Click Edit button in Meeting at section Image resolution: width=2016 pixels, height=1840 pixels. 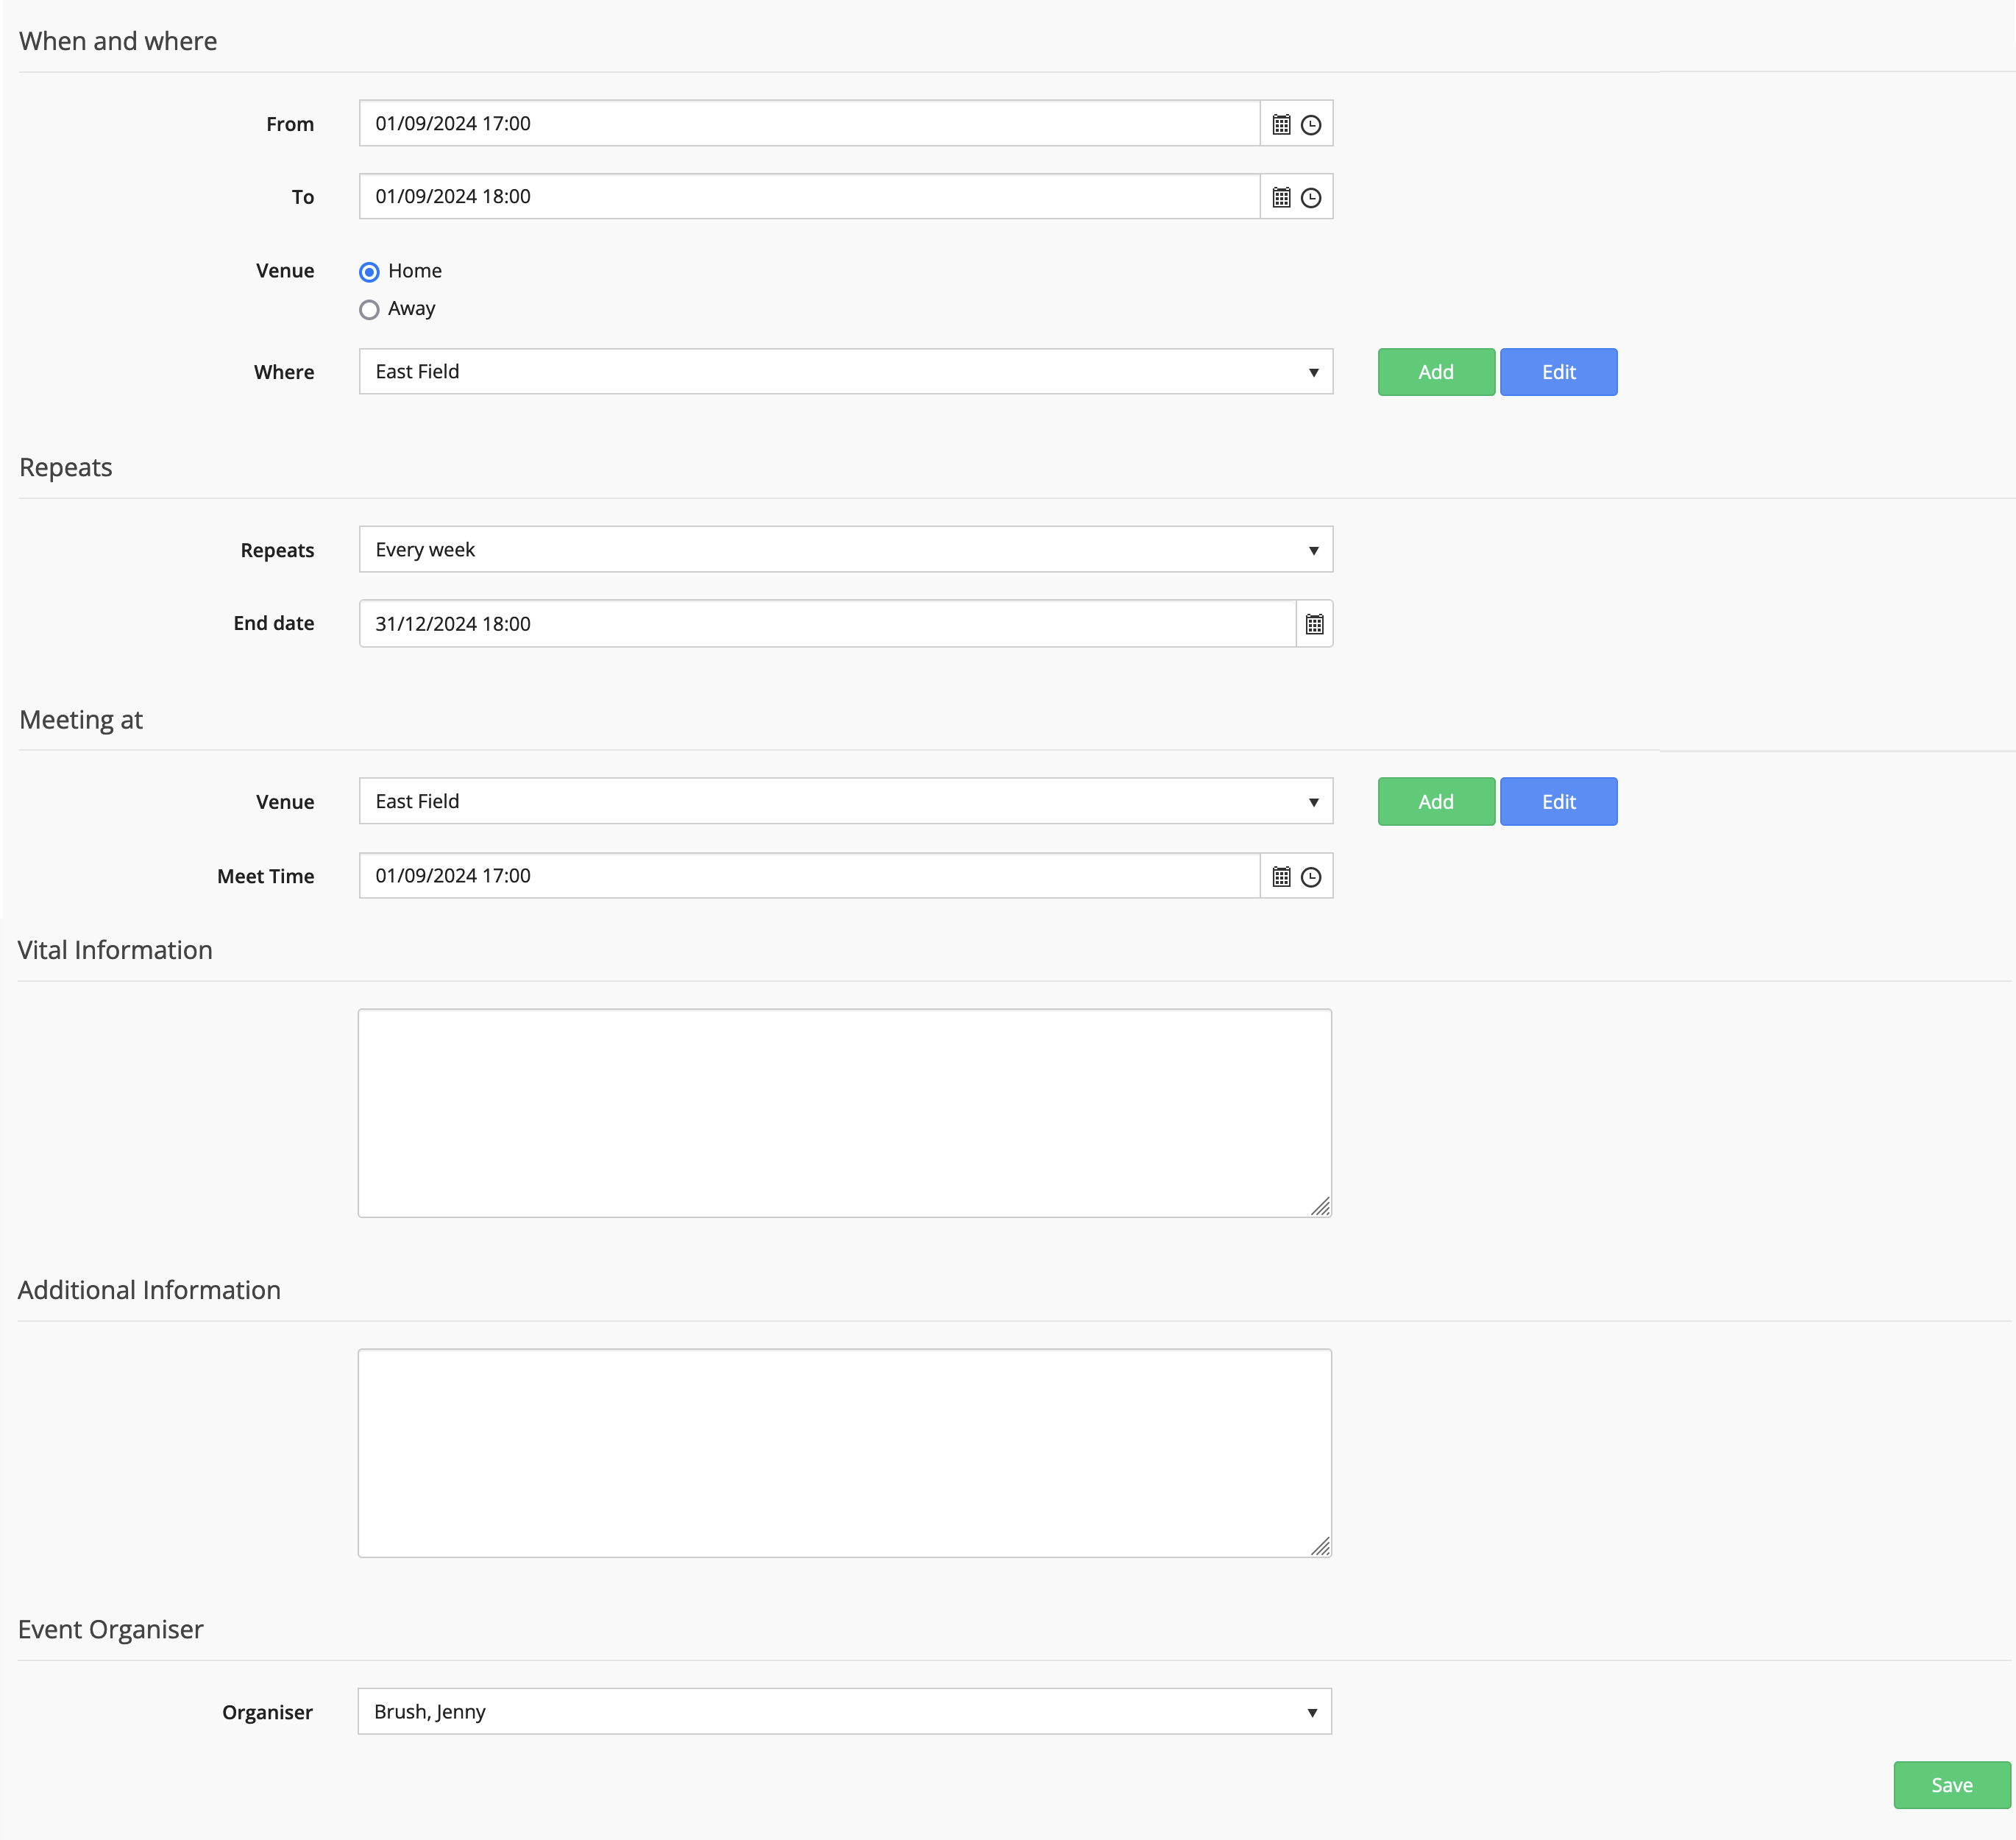pyautogui.click(x=1558, y=802)
